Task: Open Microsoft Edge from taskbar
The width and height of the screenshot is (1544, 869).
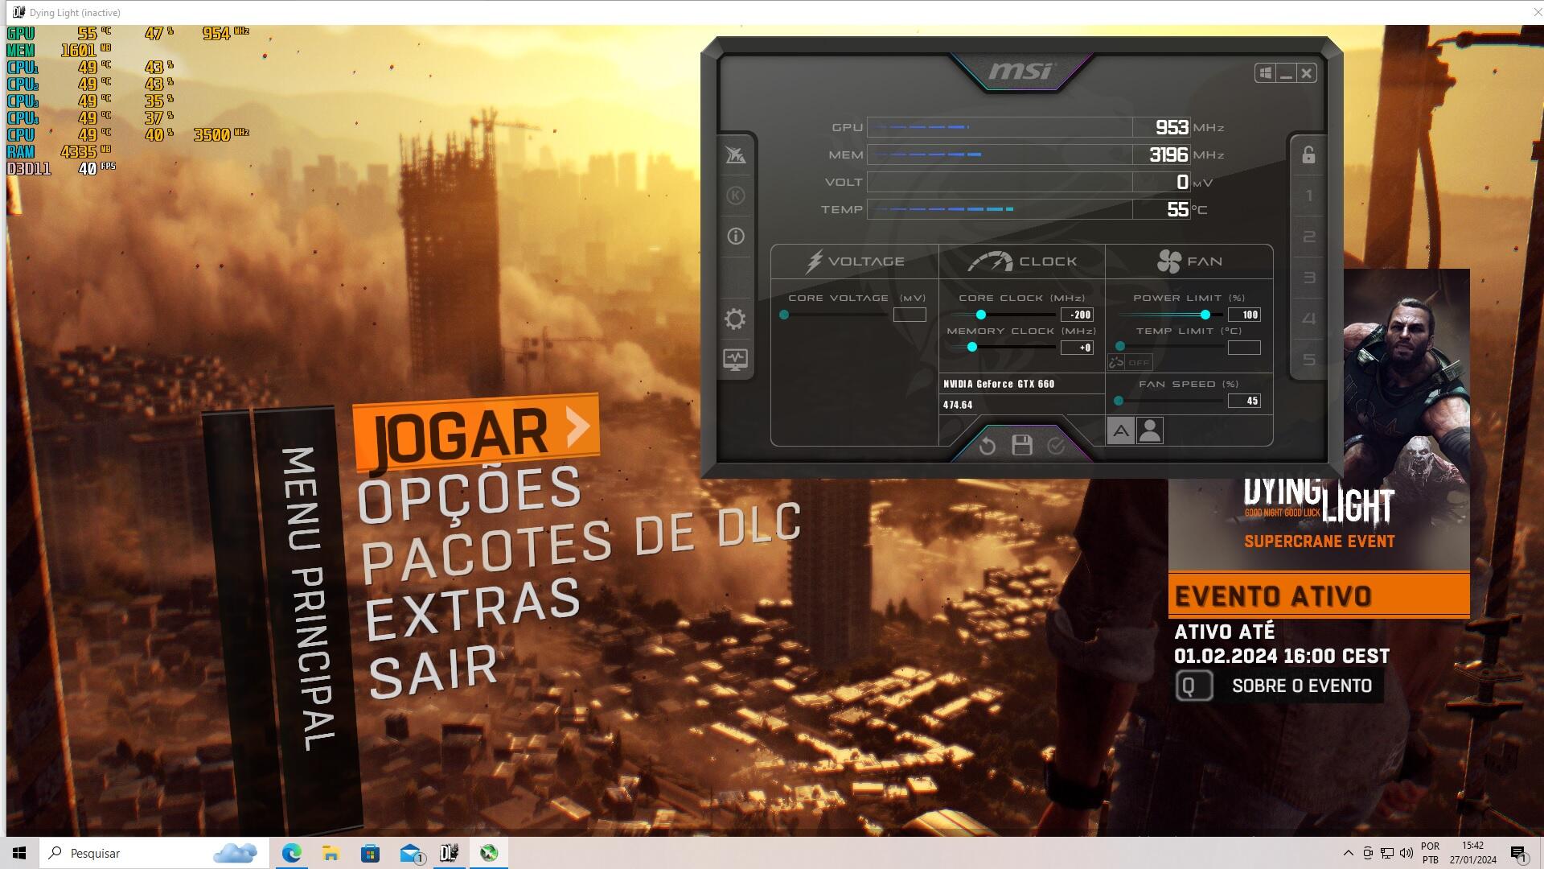Action: 291,853
